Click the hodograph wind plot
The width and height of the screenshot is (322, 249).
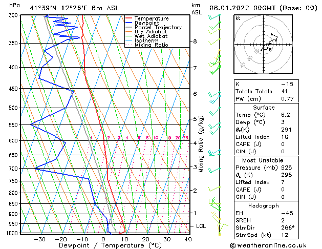(x=263, y=44)
